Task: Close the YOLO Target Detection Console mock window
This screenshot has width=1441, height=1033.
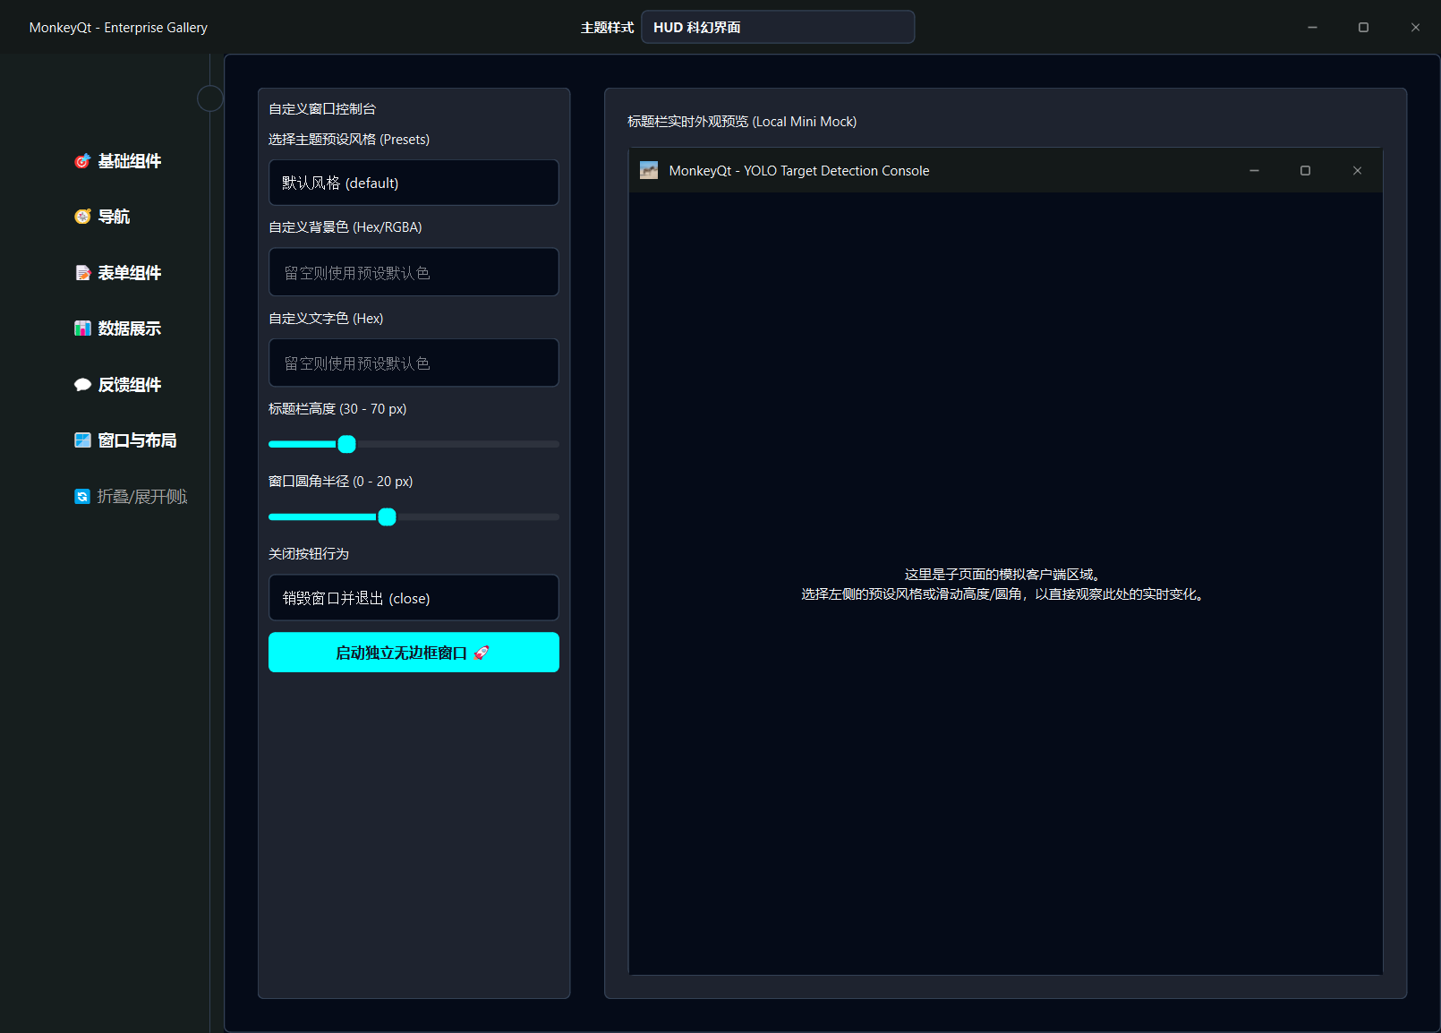Action: pos(1357,170)
